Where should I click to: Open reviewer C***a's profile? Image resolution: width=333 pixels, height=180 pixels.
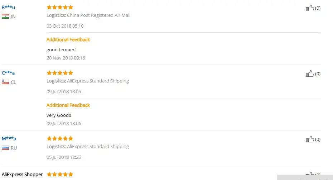(x=8, y=73)
